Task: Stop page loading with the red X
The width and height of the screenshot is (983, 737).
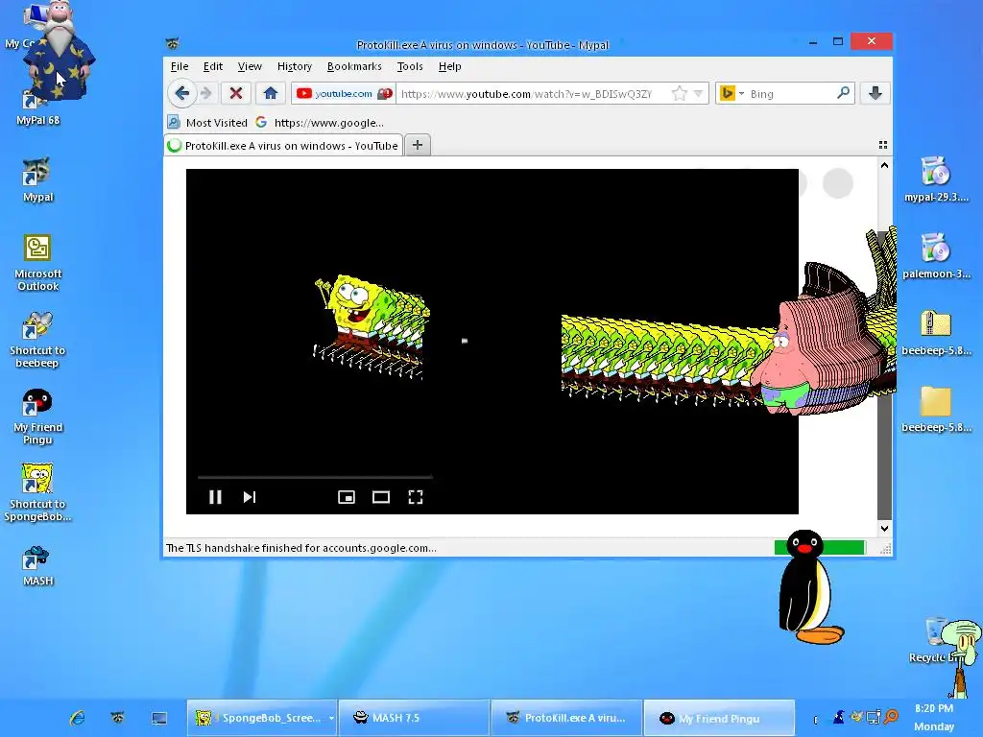Action: click(236, 94)
